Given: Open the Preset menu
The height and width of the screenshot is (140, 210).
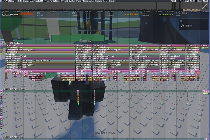Looking at the screenshot, I should (65, 1).
